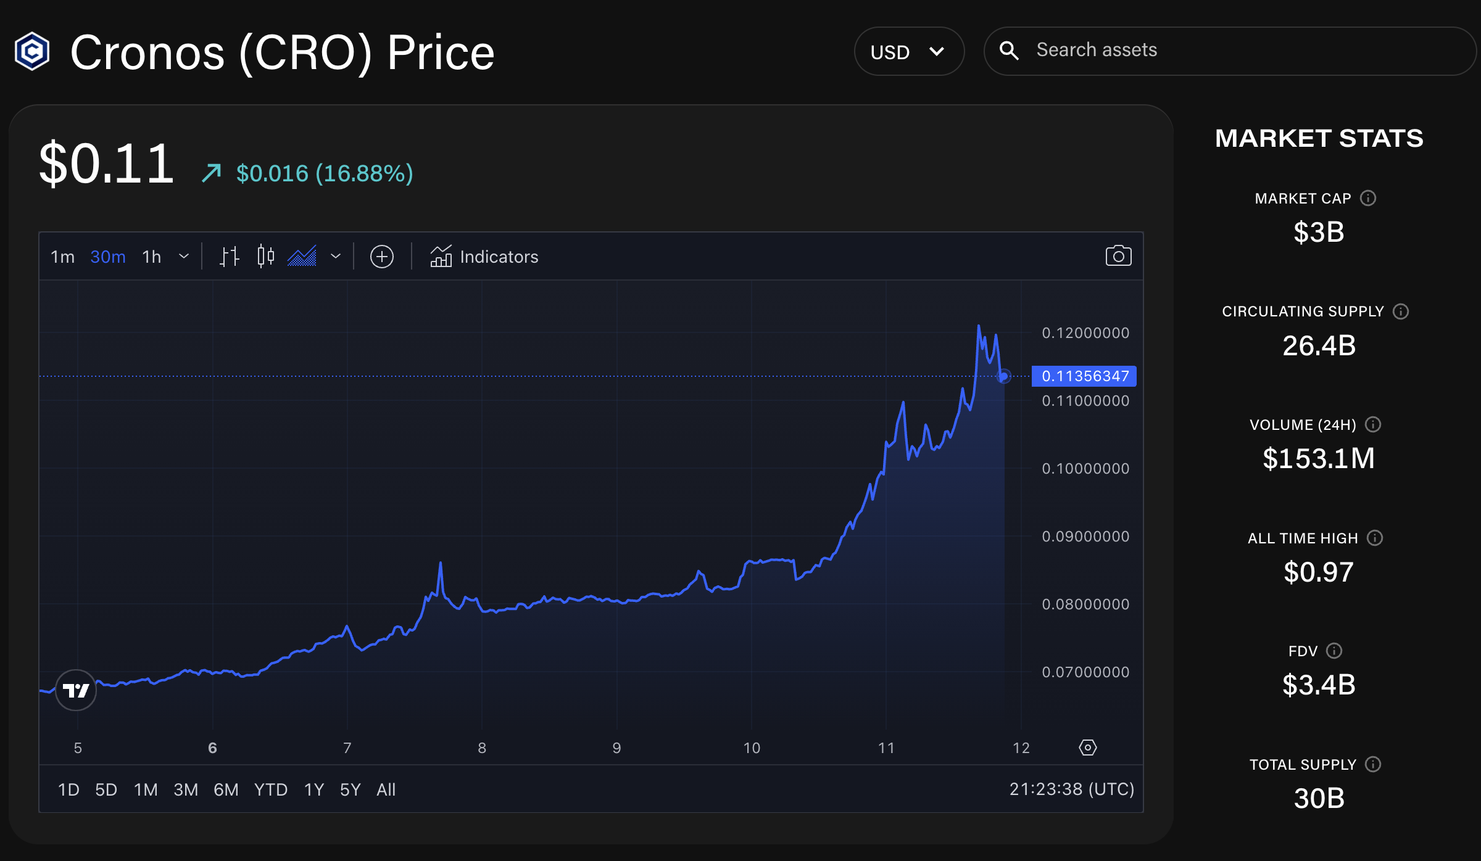Click the Circulating Supply info icon
Viewport: 1481px width, 861px height.
(1401, 311)
